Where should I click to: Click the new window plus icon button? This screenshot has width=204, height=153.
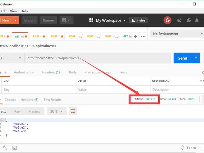pyautogui.click(x=67, y=20)
